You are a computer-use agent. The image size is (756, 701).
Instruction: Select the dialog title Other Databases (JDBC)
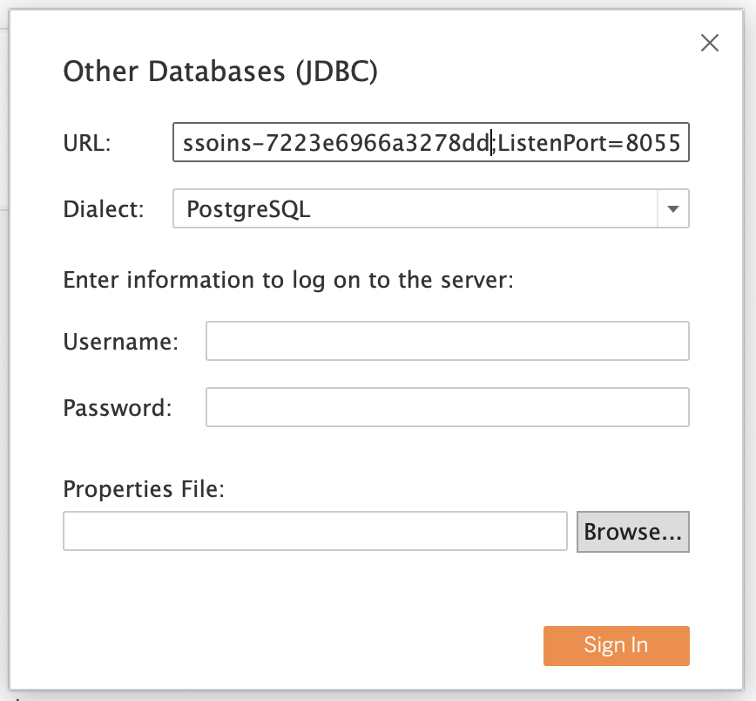point(220,71)
